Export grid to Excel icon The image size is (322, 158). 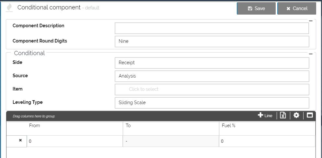[x=283, y=115]
